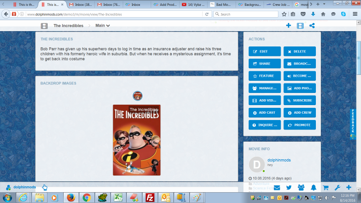The width and height of the screenshot is (361, 203).
Task: Open the downloads arrow icon
Action: [313, 14]
